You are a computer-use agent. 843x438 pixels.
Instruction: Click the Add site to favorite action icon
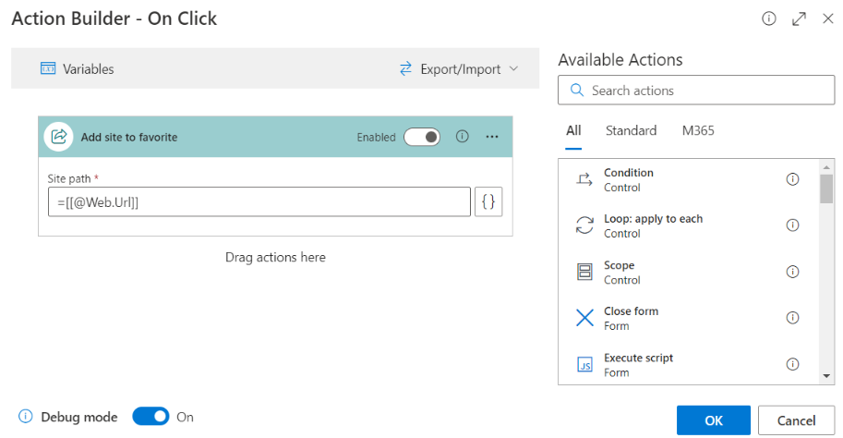pyautogui.click(x=58, y=137)
